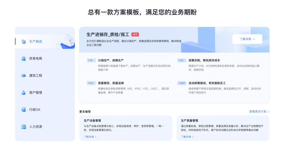Click the red 推荐 badge
The height and width of the screenshot is (152, 286).
pos(135,34)
